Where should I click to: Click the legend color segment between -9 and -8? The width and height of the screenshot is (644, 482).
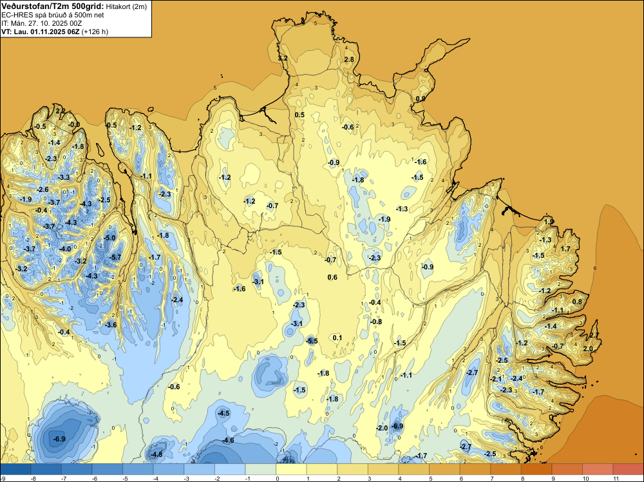16,469
